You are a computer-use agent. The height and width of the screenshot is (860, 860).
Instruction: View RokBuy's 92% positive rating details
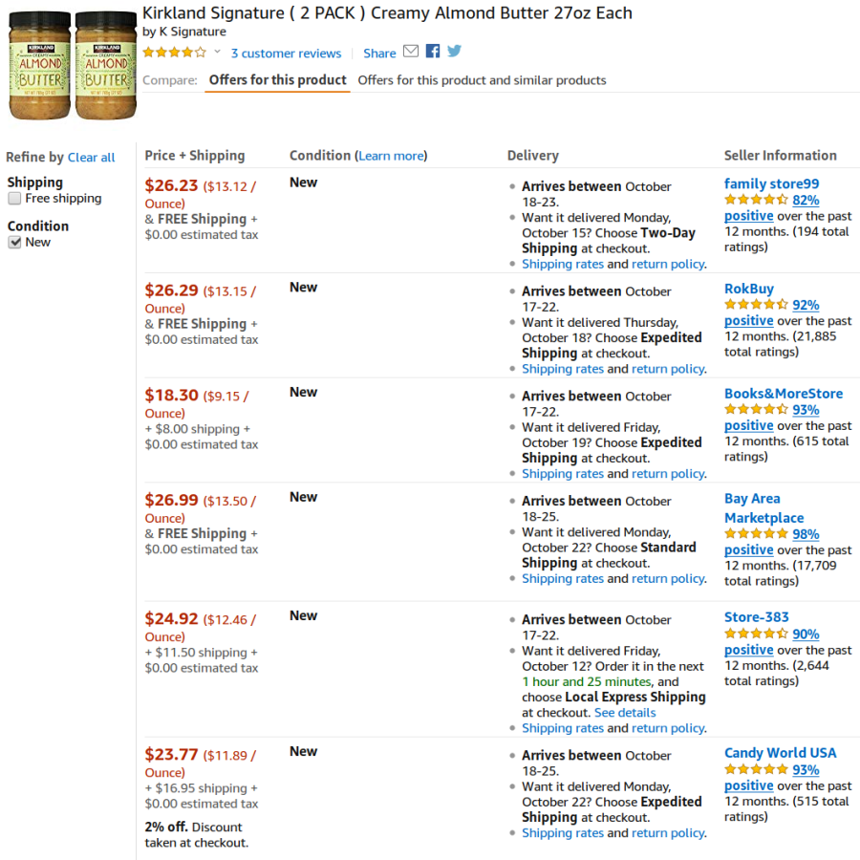pyautogui.click(x=804, y=306)
